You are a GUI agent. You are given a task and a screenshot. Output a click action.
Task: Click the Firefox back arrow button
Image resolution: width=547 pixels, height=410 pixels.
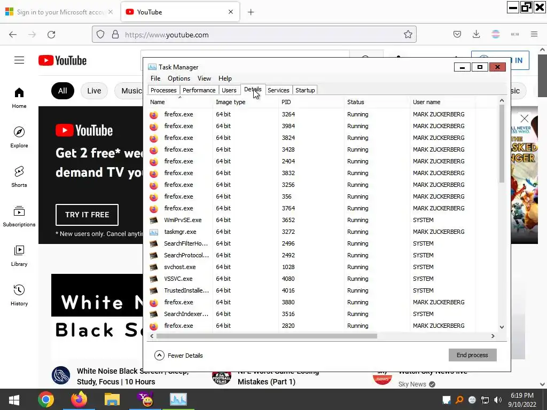[x=13, y=35]
